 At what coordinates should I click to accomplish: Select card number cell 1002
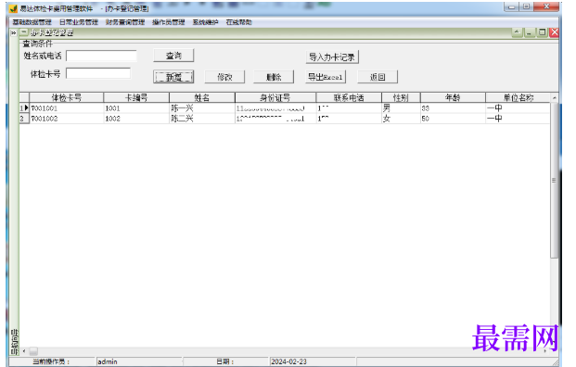[x=136, y=119]
